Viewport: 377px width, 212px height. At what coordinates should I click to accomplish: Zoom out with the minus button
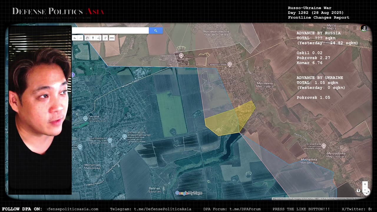pyautogui.click(x=365, y=190)
